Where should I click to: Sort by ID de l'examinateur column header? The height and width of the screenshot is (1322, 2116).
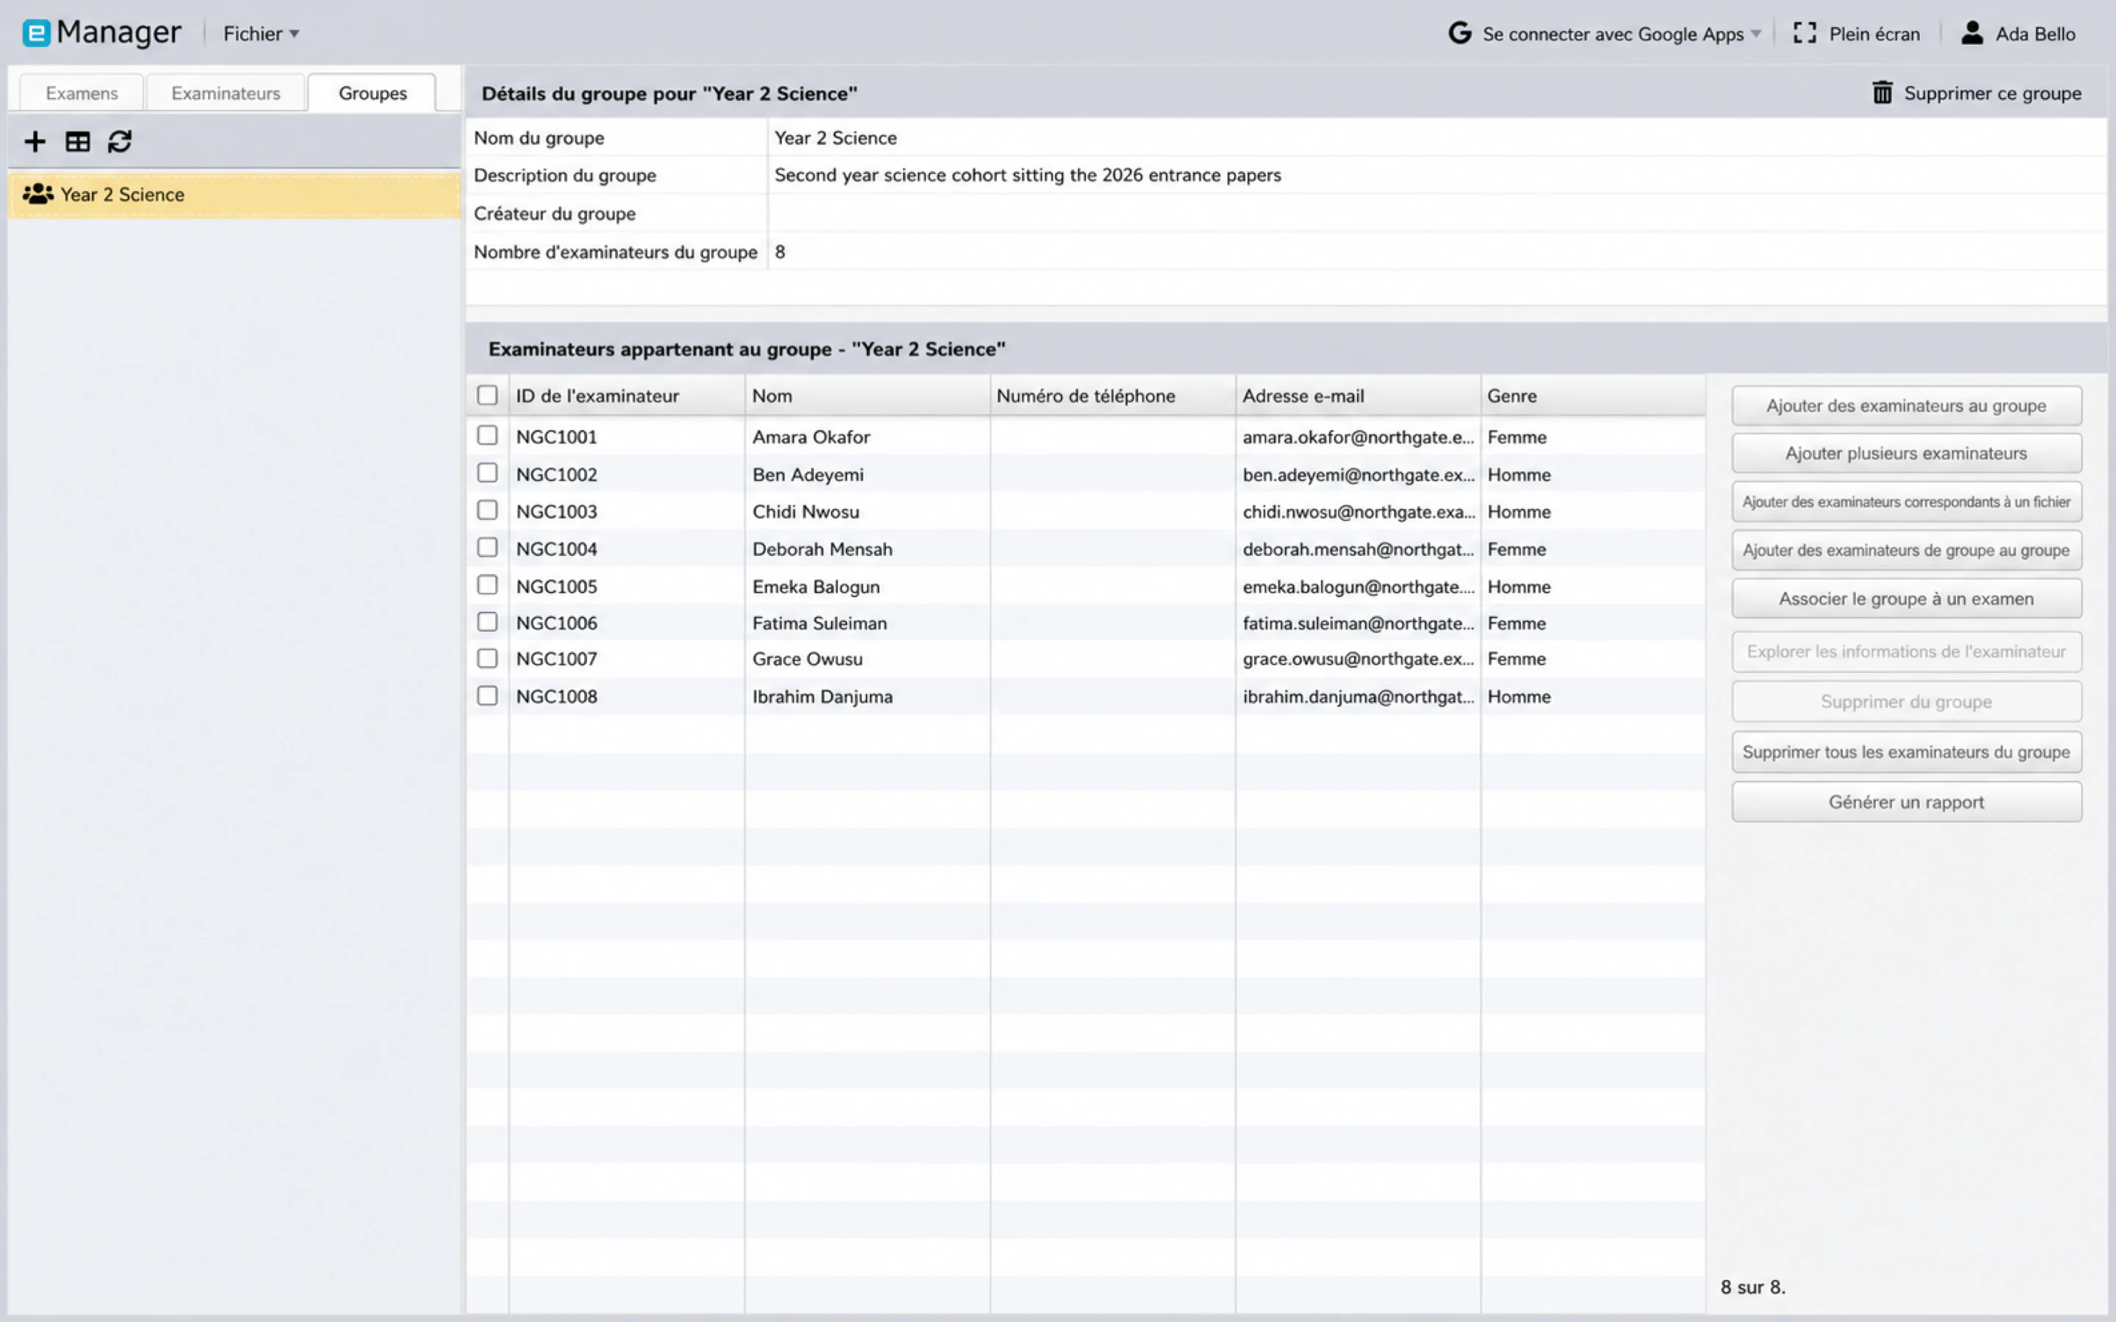tap(626, 396)
